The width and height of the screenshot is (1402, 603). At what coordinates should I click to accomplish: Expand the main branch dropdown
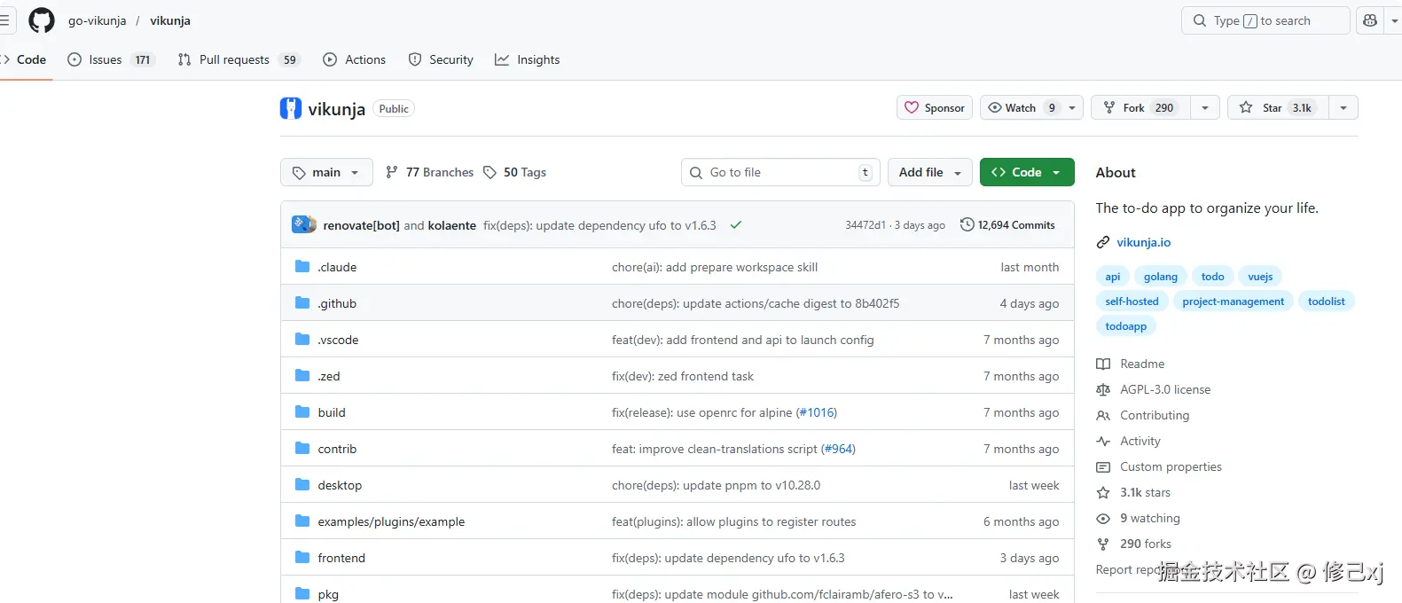pyautogui.click(x=326, y=172)
